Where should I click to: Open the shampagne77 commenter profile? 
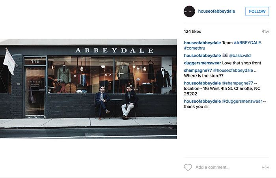[x=198, y=70]
